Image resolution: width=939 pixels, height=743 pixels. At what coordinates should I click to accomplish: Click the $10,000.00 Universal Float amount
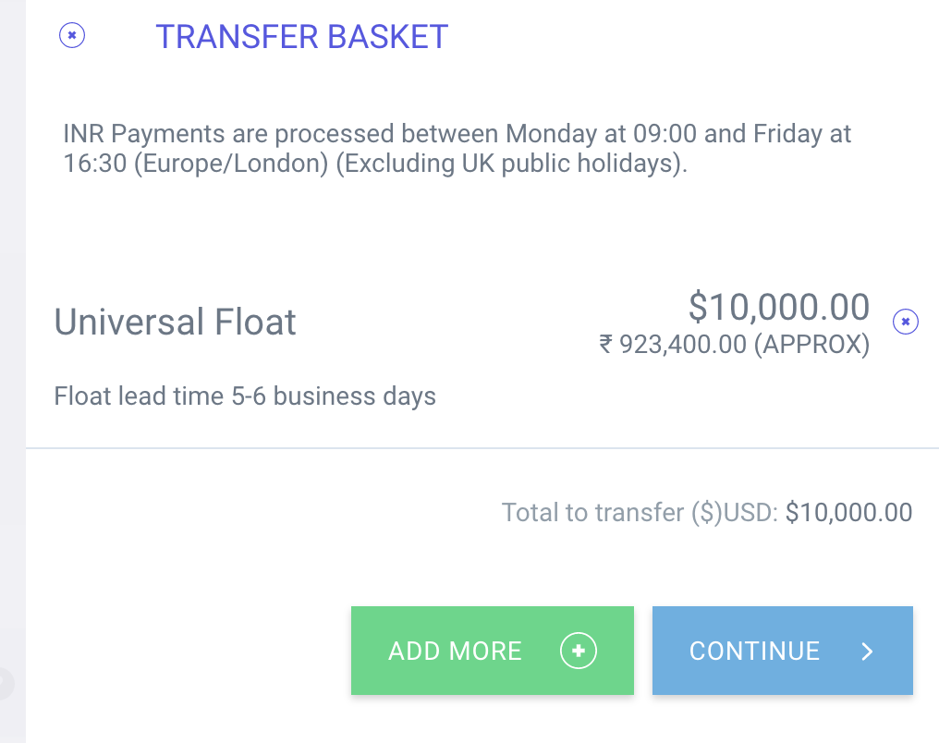pos(778,307)
